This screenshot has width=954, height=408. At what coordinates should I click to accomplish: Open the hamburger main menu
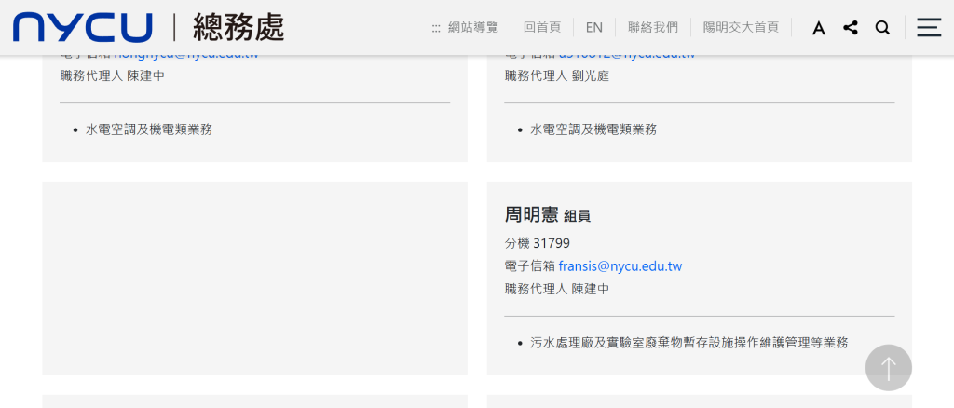pyautogui.click(x=928, y=28)
